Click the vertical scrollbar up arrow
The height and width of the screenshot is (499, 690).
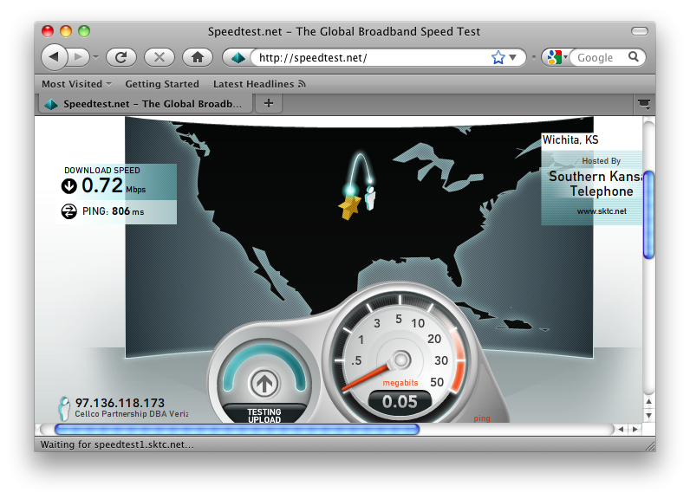coord(648,401)
